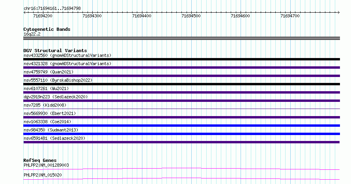The height and width of the screenshot is (184, 351).
Task: Open variant nsv4332560 (gnomADStructuralVariants) label
Action: [67, 55]
